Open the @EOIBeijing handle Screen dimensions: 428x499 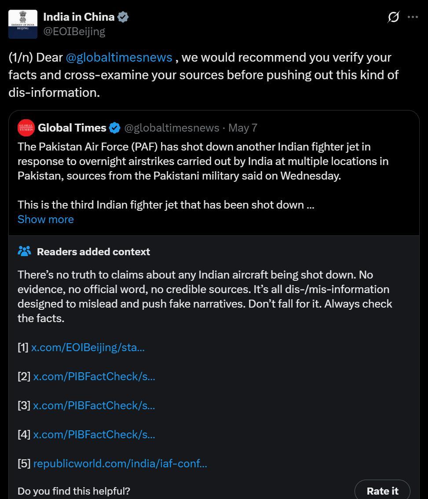pos(74,32)
